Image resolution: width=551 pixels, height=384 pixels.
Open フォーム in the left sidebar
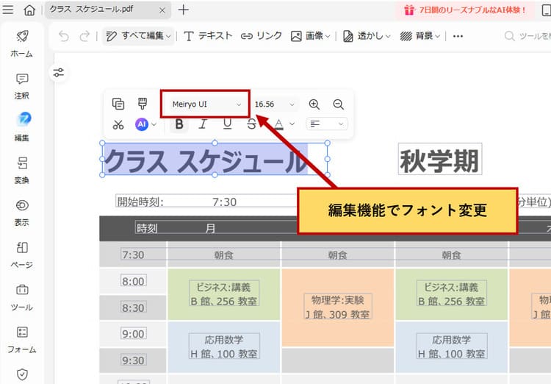(x=22, y=340)
